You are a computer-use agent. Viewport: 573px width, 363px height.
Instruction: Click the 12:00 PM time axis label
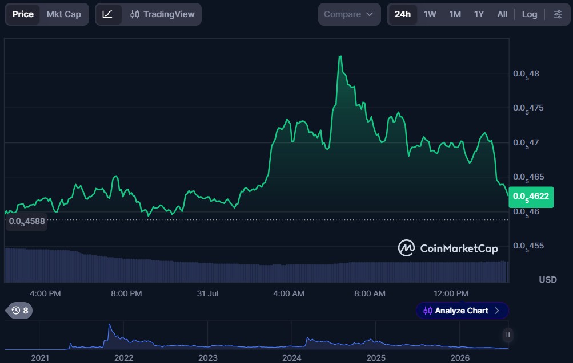coord(451,293)
